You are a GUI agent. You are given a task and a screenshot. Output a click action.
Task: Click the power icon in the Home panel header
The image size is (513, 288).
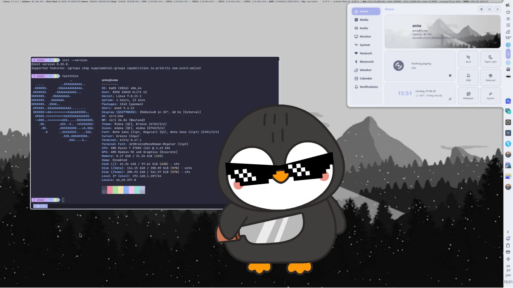tap(489, 9)
